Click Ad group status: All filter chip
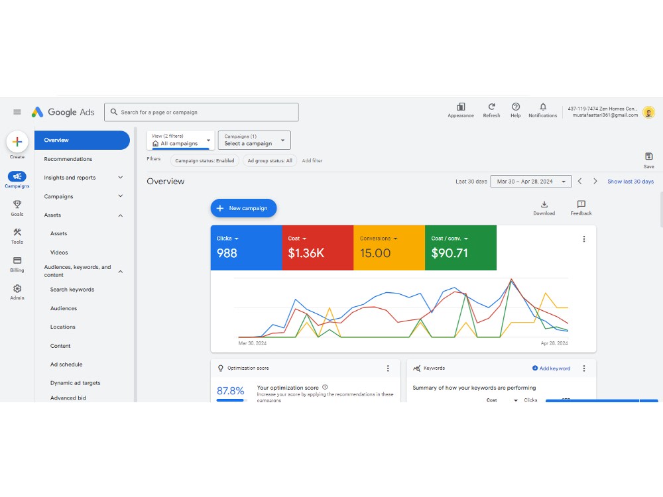Image resolution: width=663 pixels, height=497 pixels. point(270,160)
